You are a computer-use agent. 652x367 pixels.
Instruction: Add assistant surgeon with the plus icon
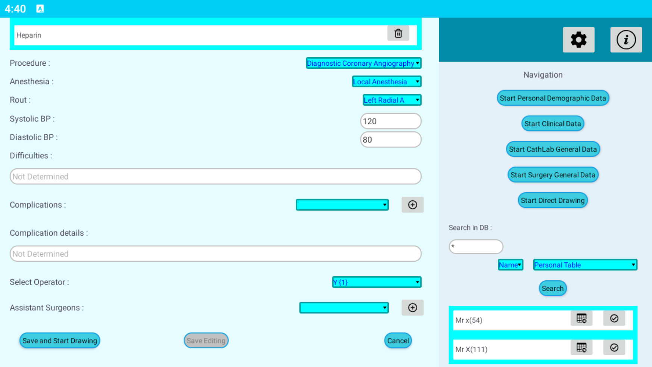pyautogui.click(x=412, y=308)
